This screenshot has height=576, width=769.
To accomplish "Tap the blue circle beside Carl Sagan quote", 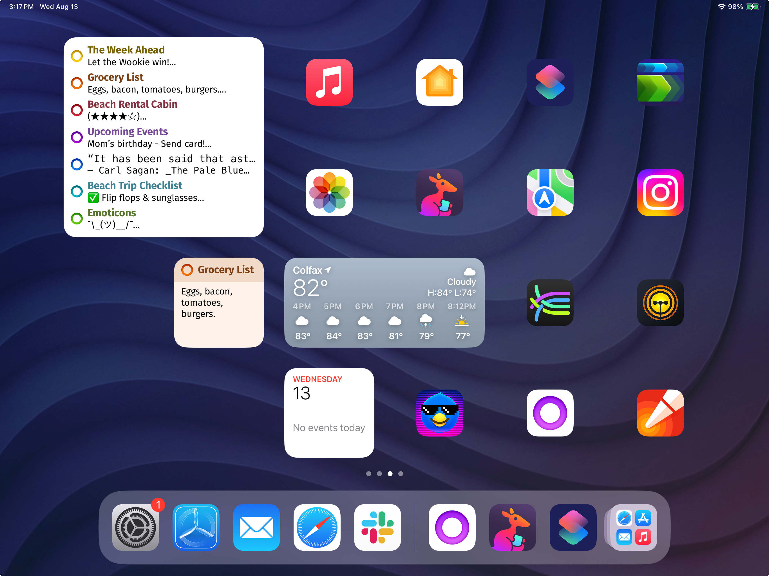I will pos(77,164).
